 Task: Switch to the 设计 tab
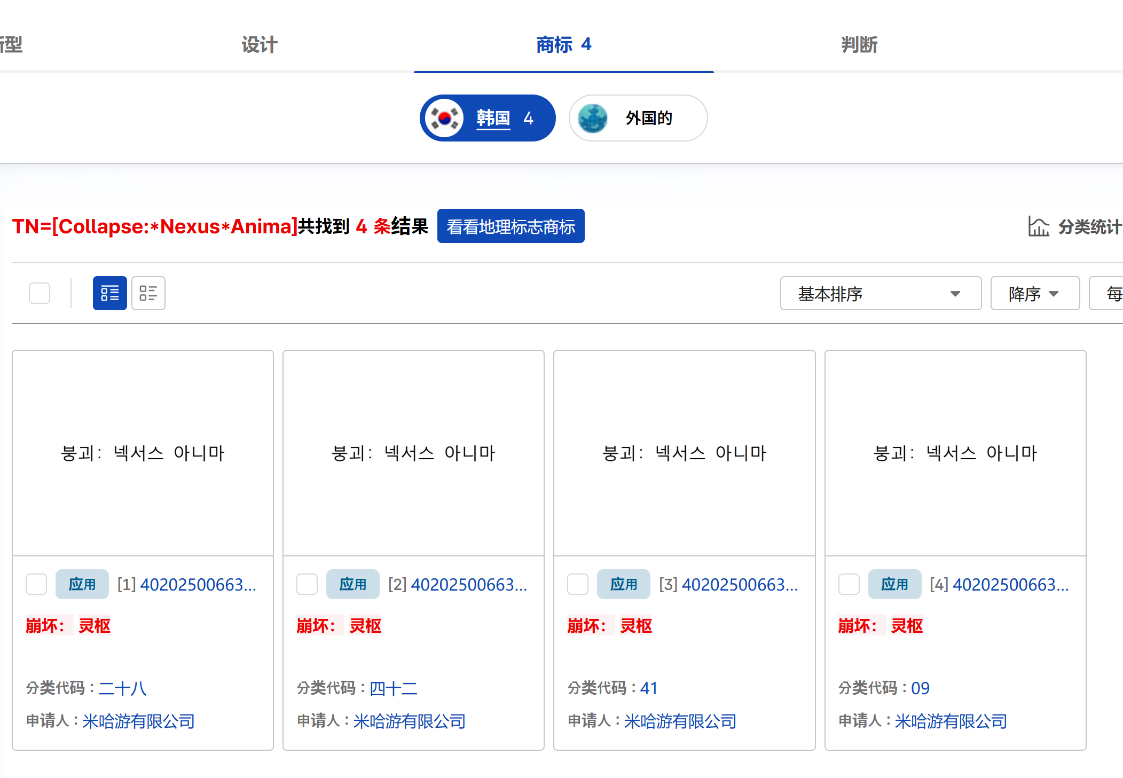click(x=260, y=45)
